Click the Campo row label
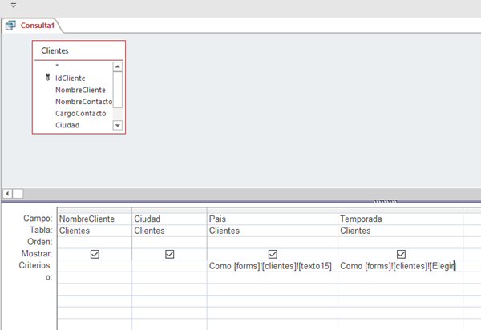The width and height of the screenshot is (481, 330). tap(38, 219)
